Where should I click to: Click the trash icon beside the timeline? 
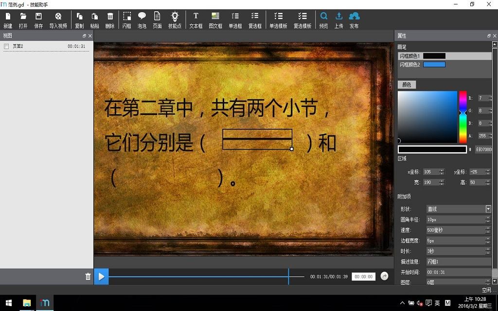pos(88,276)
